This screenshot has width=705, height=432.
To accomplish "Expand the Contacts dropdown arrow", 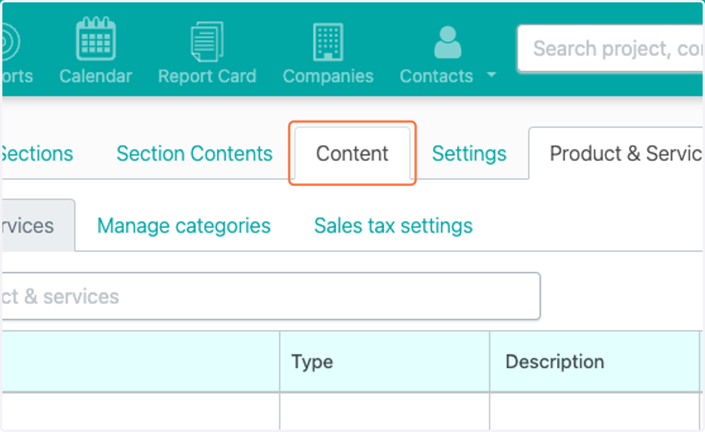I will [x=491, y=75].
